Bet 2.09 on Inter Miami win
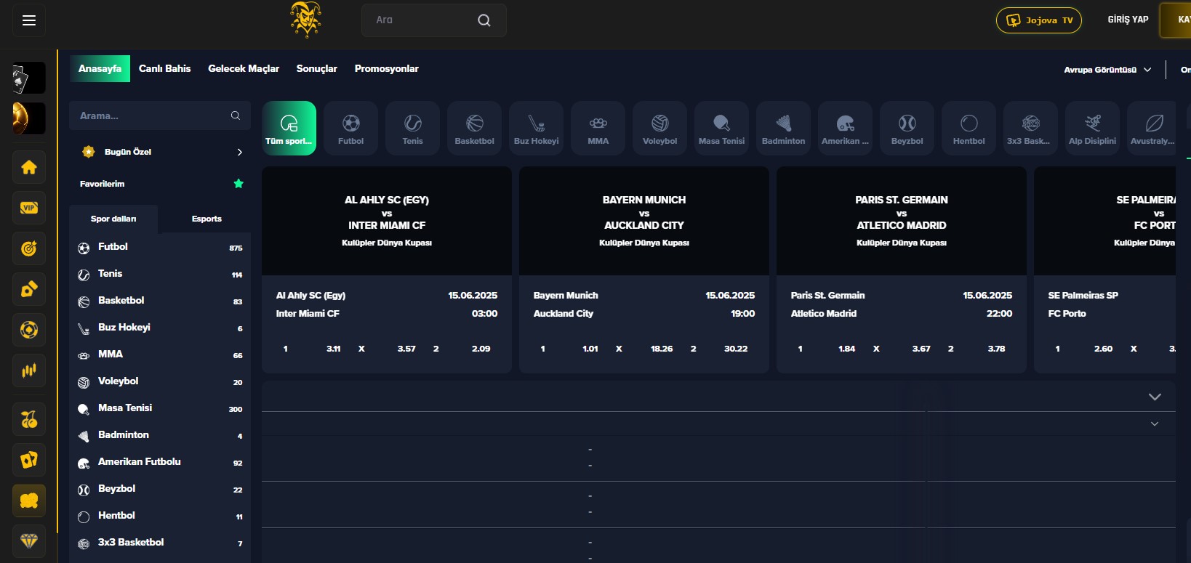Image resolution: width=1191 pixels, height=563 pixels. [x=481, y=349]
